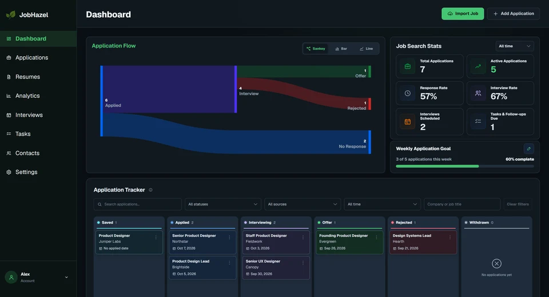Click the Applied node label in the chart
Screen dimensions: 549x297
coord(113,105)
